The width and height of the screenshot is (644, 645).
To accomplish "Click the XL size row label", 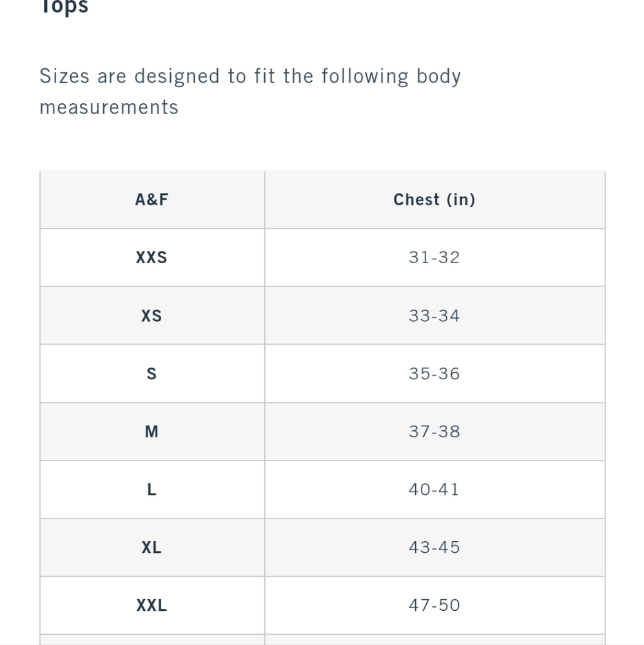I will [151, 548].
